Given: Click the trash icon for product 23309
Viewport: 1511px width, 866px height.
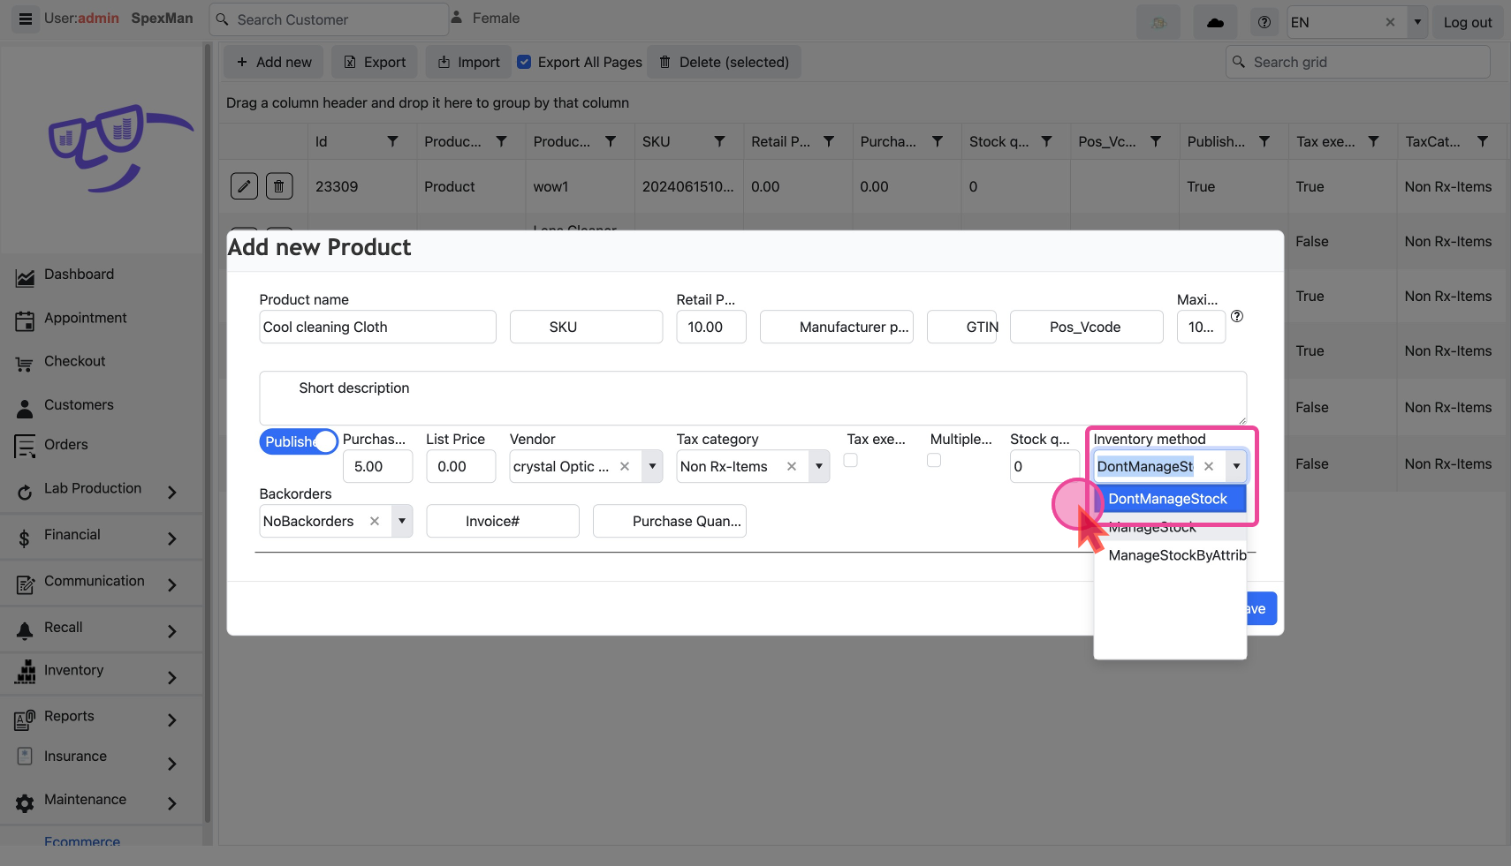Looking at the screenshot, I should [279, 186].
